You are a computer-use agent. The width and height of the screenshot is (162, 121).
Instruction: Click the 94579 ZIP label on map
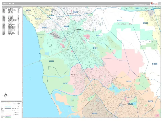(x=38, y=19)
